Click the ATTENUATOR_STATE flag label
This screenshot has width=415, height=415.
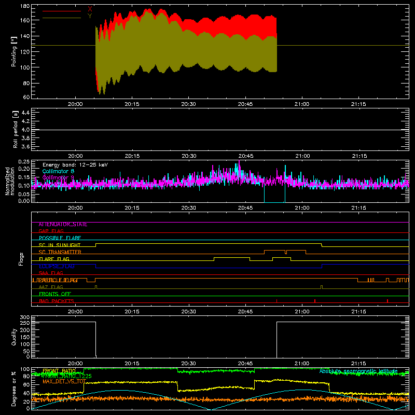[x=63, y=225]
